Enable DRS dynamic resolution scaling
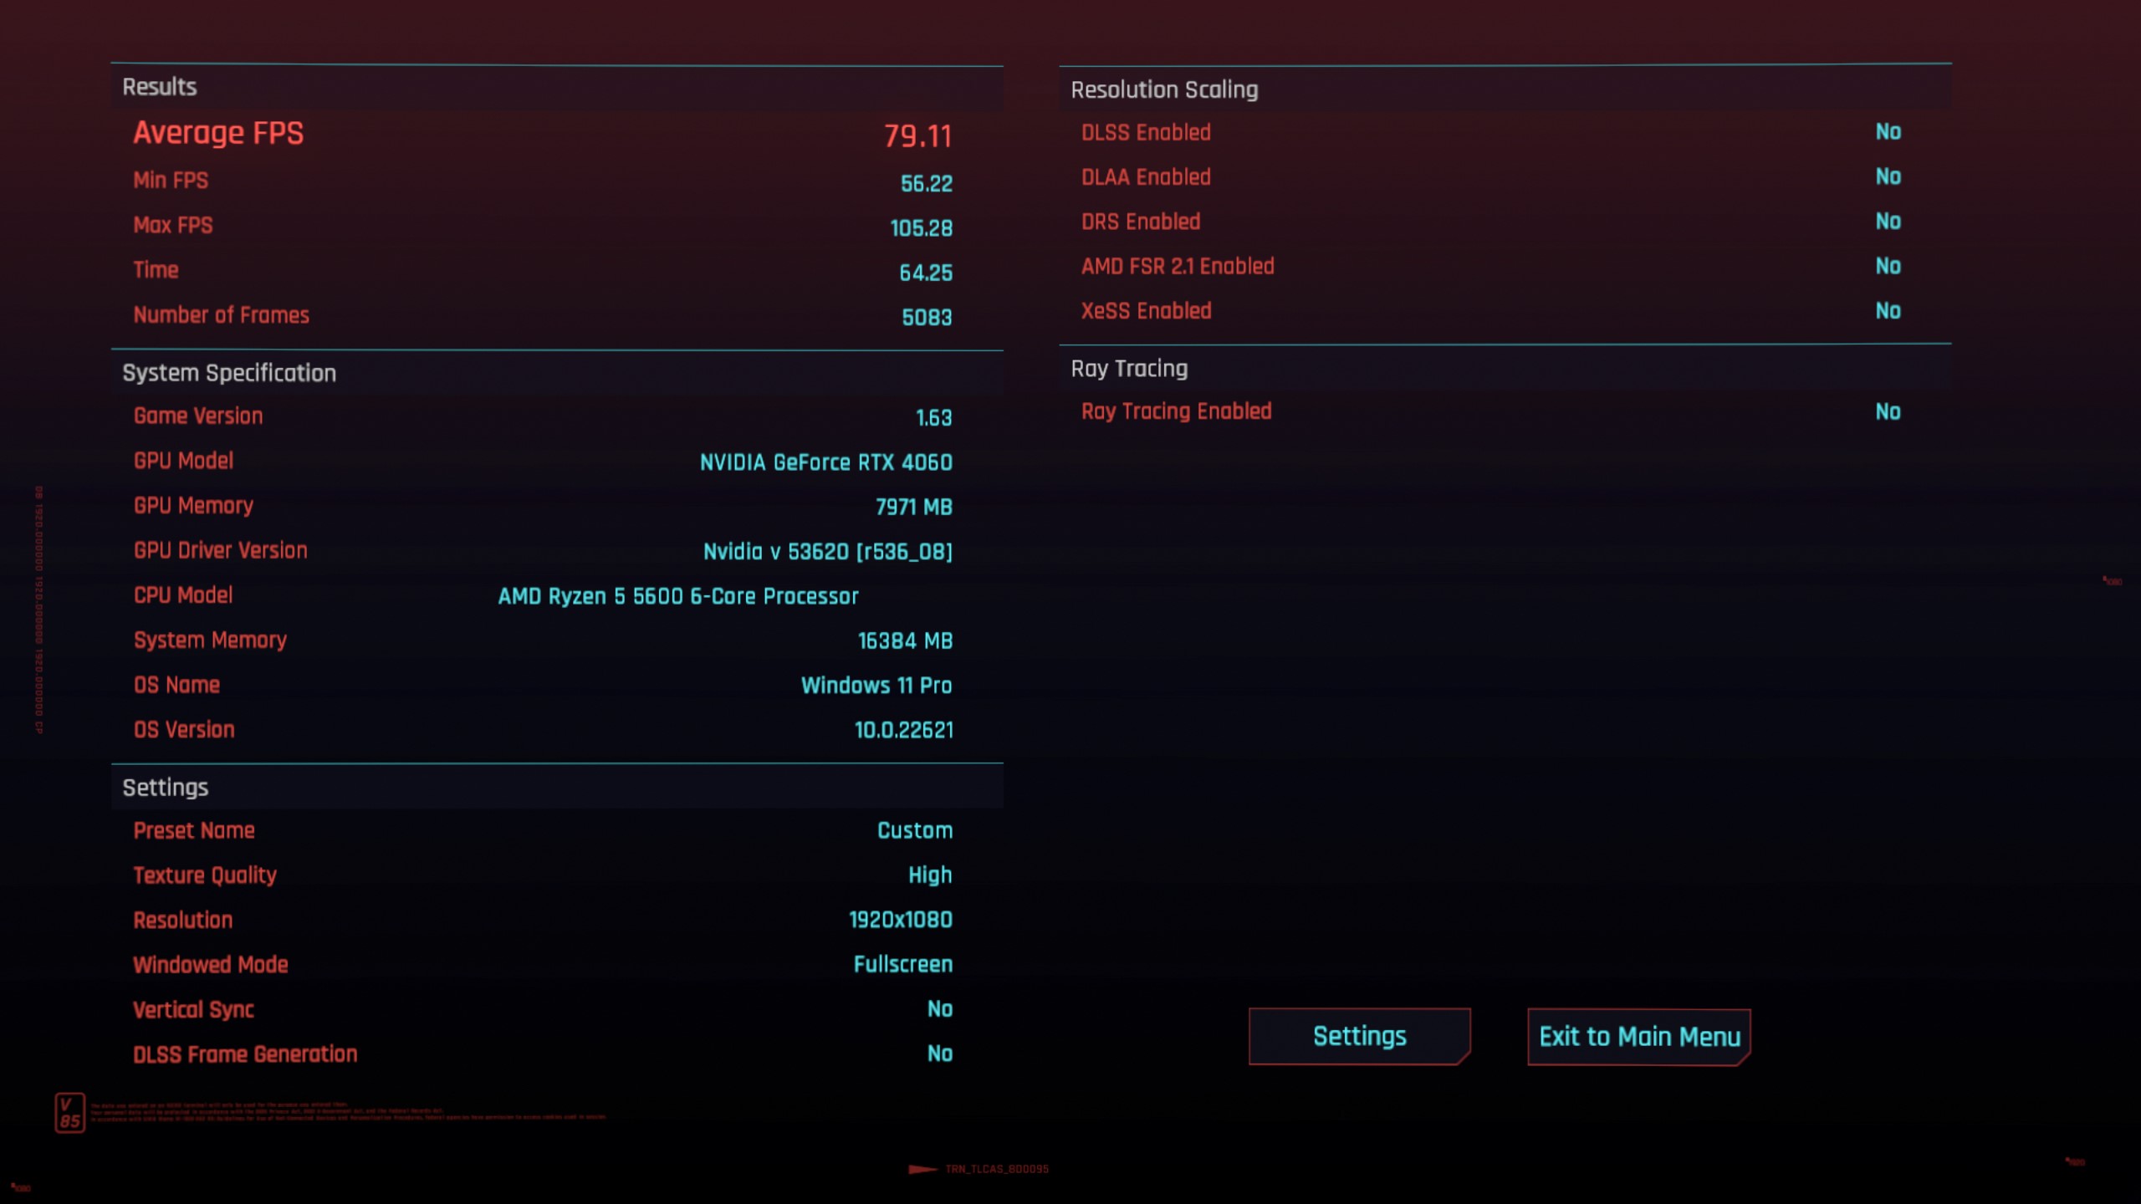Image resolution: width=2141 pixels, height=1204 pixels. (1887, 221)
